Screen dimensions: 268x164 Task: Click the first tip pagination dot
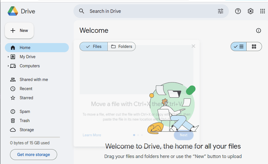coord(134,135)
